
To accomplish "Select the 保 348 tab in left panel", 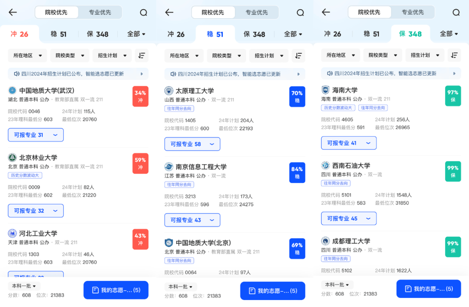I will [x=98, y=34].
